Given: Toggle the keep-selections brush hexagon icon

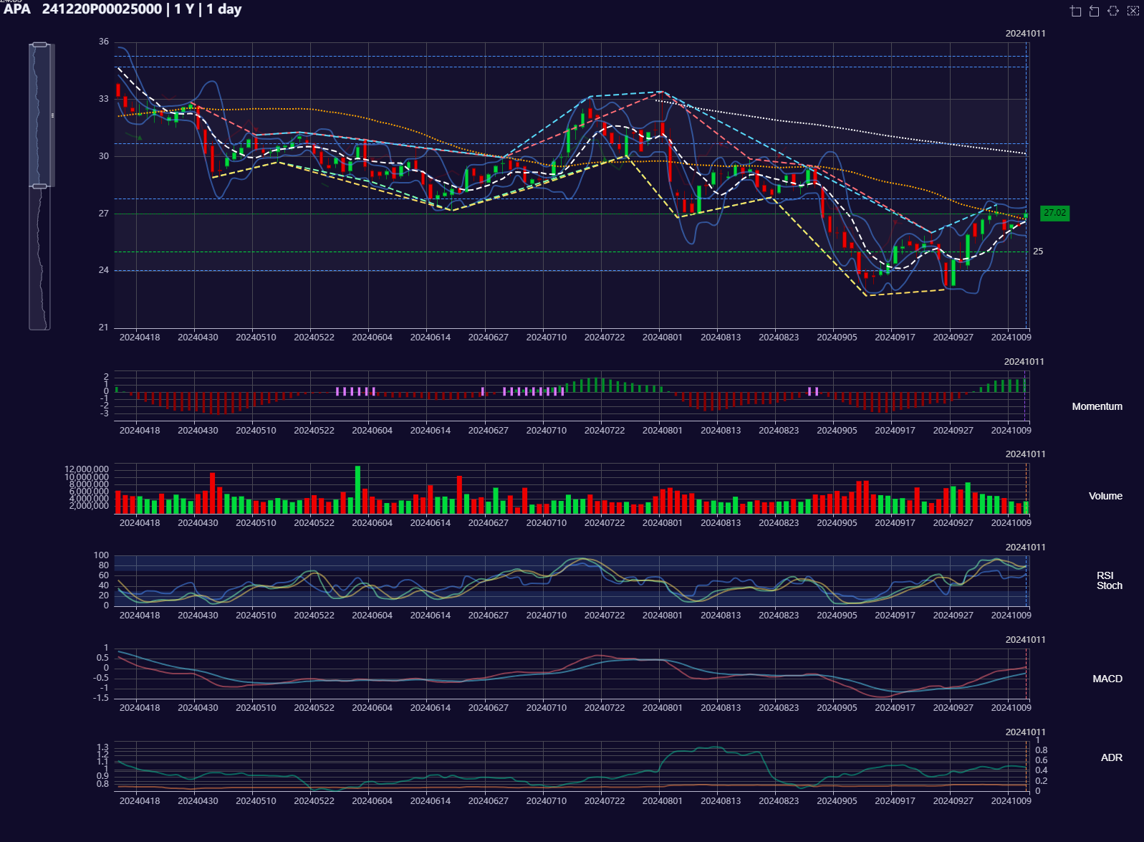Looking at the screenshot, I should (x=1113, y=11).
